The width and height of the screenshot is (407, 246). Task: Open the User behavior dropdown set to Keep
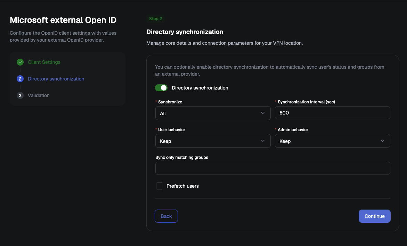[x=213, y=141]
